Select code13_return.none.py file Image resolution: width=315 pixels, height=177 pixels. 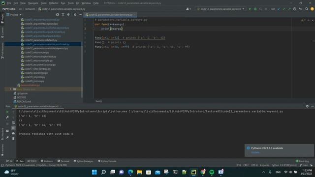36,53
